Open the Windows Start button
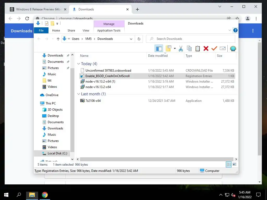The width and height of the screenshot is (267, 200). click(x=6, y=195)
